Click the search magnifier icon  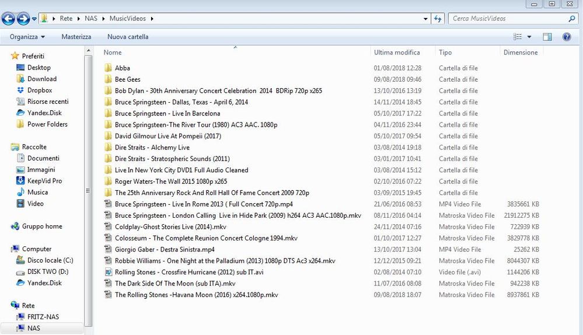click(572, 19)
